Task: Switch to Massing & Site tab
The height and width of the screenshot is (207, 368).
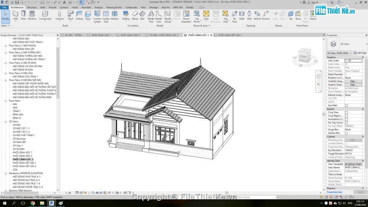Action: click(x=114, y=7)
